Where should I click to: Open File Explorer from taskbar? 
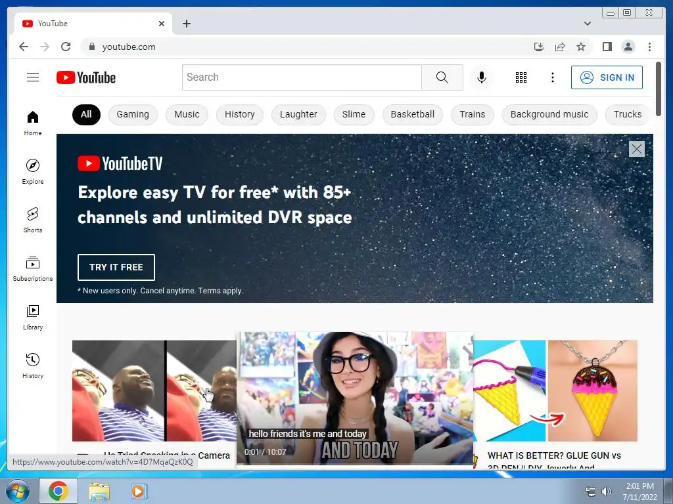99,491
